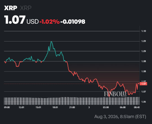This screenshot has width=152, height=124.
Task: Click the day 3 date axis label
Action: pos(89,107)
